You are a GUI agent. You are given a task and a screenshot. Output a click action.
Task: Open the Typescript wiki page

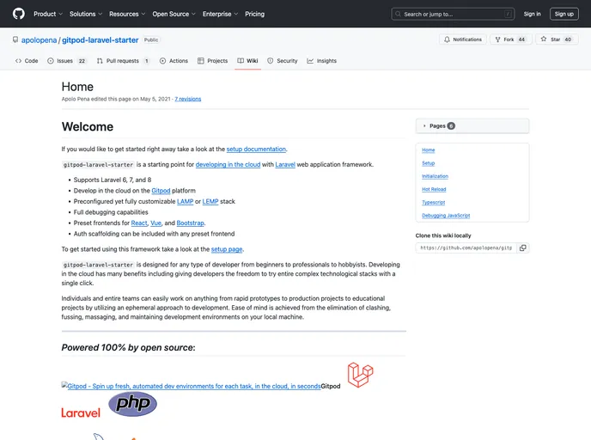[434, 203]
